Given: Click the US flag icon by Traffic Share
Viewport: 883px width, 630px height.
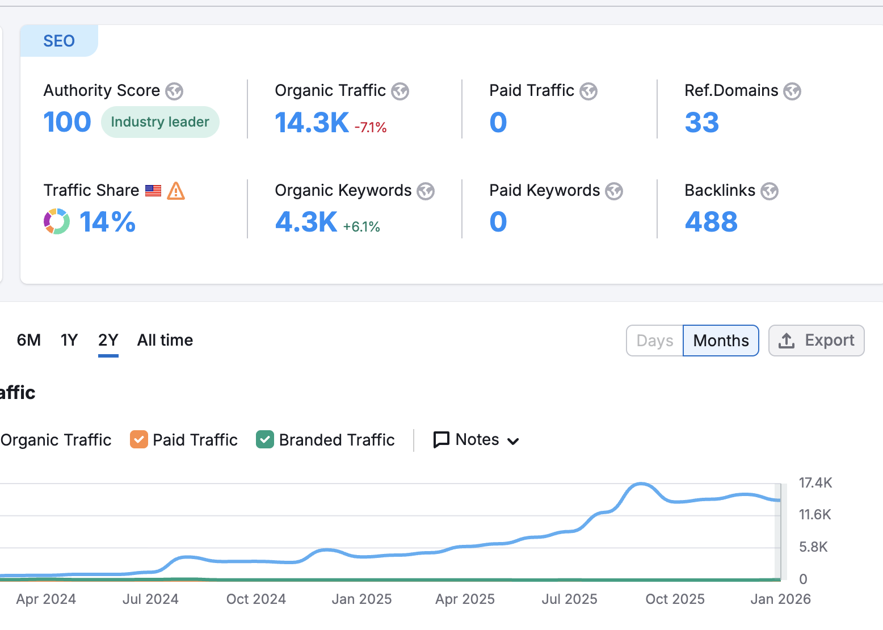Looking at the screenshot, I should [153, 191].
